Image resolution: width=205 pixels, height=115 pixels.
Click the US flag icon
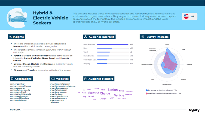[186, 17]
